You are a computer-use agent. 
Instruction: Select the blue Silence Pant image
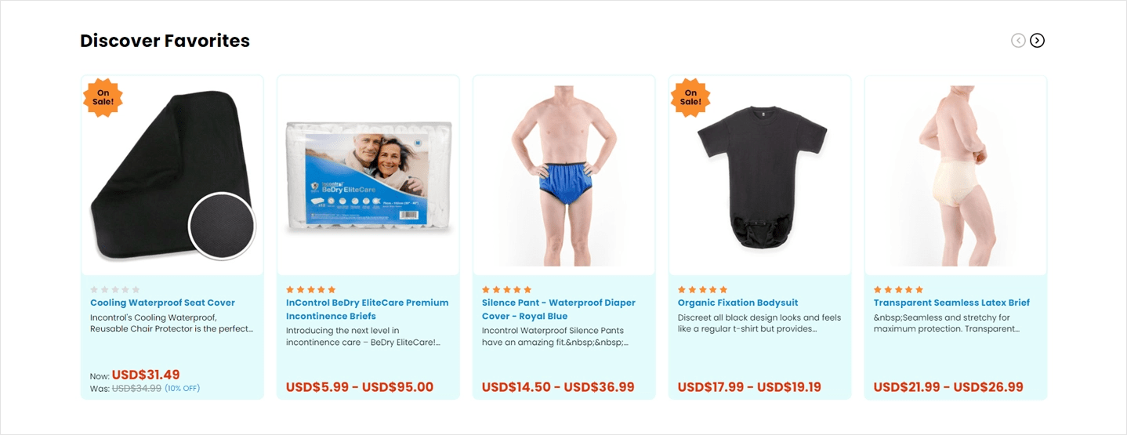pyautogui.click(x=564, y=176)
